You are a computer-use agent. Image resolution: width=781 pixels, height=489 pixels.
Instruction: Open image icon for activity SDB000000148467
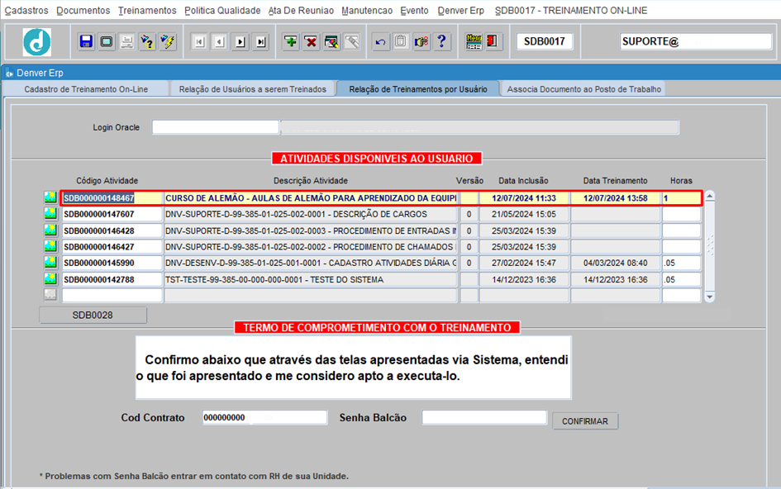pos(50,197)
